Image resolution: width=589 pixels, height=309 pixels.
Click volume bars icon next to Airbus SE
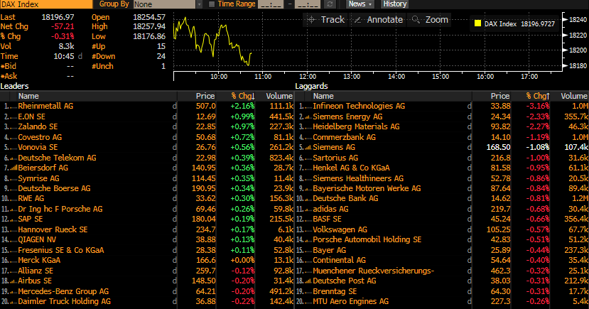(x=13, y=281)
